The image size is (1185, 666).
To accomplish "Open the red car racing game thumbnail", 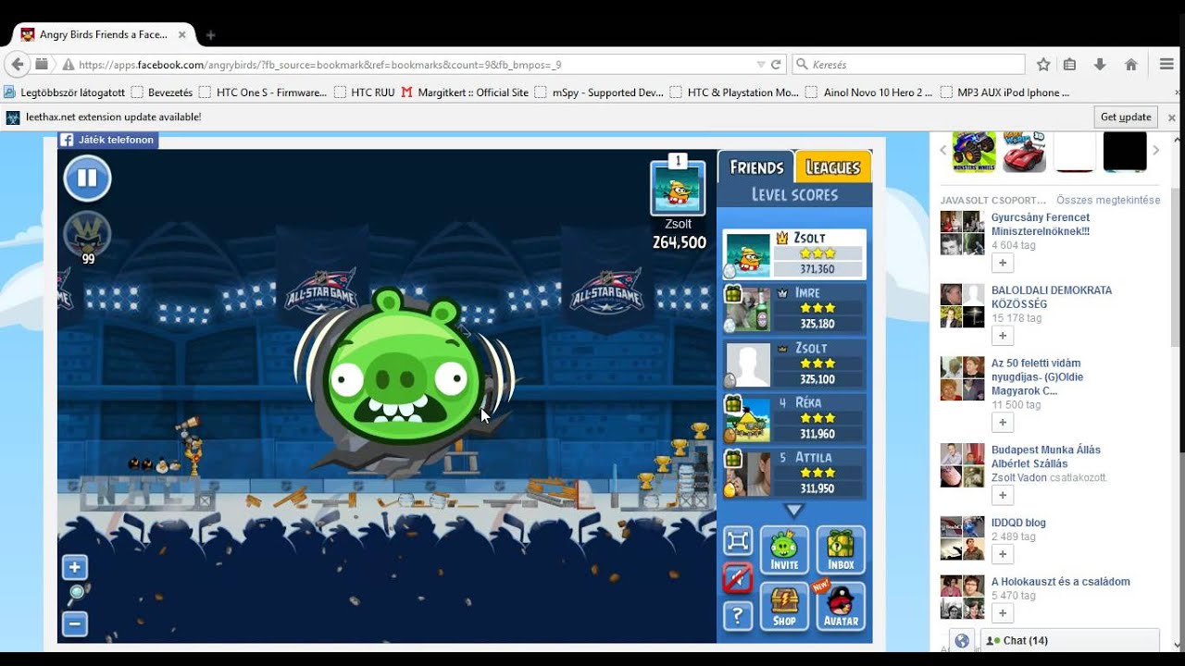I will click(1024, 151).
